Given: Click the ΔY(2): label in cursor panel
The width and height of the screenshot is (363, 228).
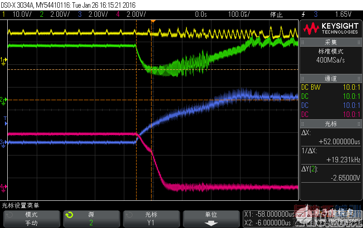Looking at the screenshot, I should click(x=310, y=169).
